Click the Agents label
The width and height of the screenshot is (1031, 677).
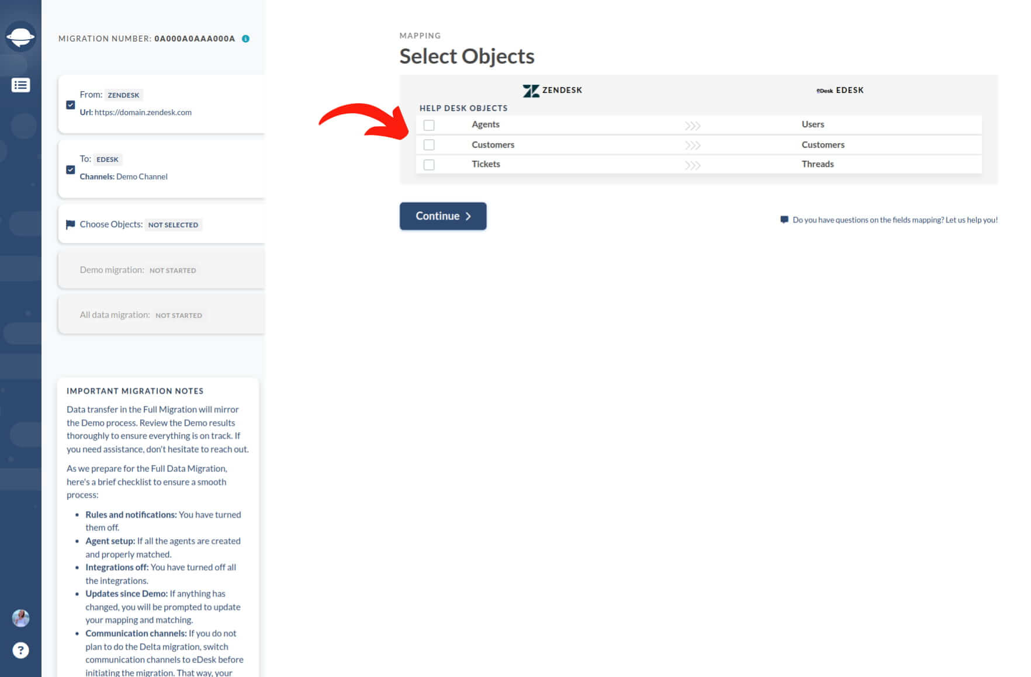click(x=486, y=124)
